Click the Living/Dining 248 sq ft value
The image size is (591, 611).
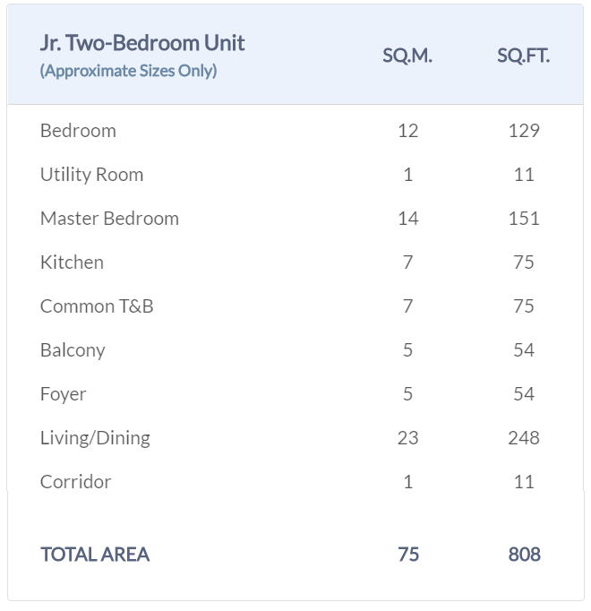pos(524,438)
